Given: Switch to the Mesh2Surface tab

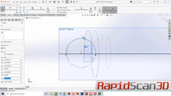Looking at the screenshot, I should 61,15.
